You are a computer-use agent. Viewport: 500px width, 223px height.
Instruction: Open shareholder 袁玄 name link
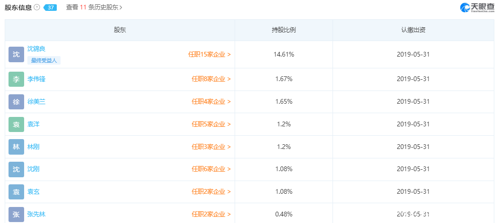click(34, 192)
